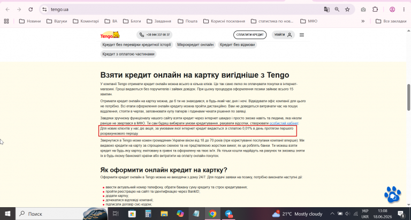Expand hidden bookmarks chevron

pyautogui.click(x=363, y=21)
